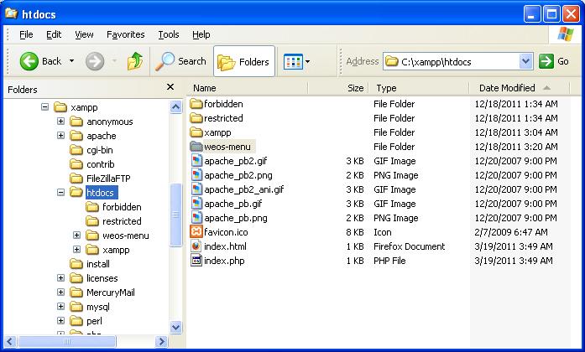Click the green Back arrow button

pyautogui.click(x=30, y=61)
